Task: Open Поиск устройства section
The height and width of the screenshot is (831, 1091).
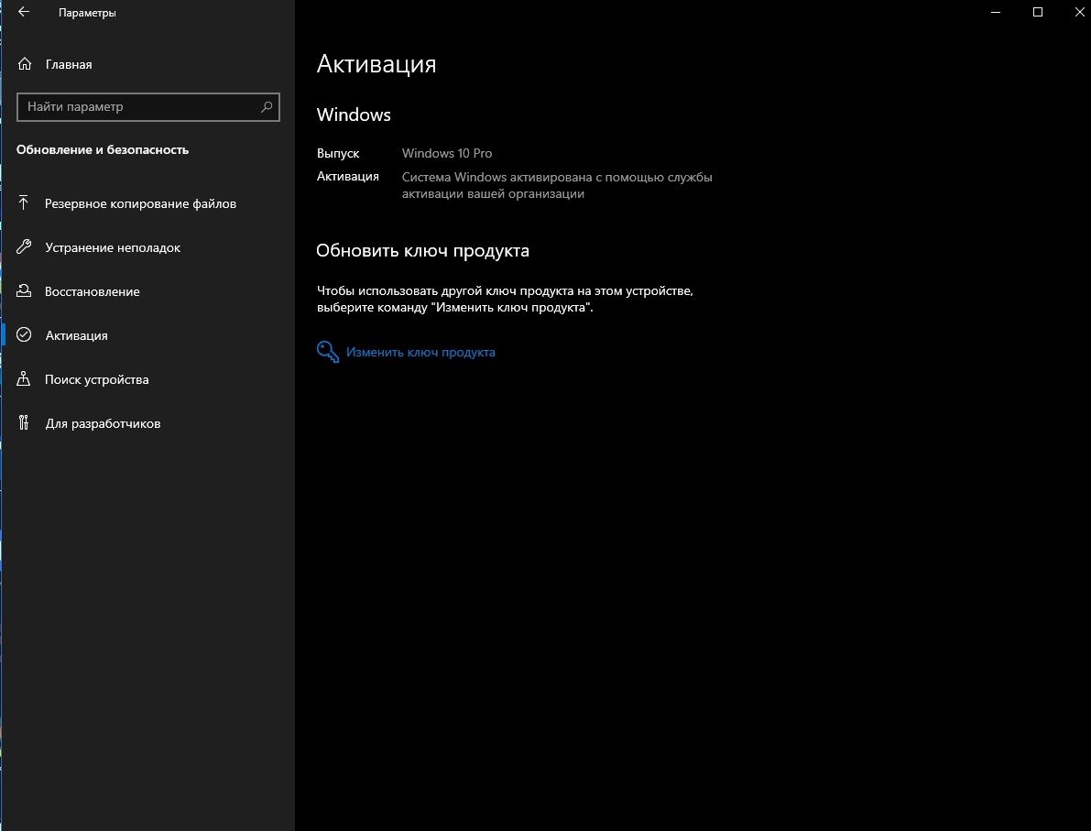Action: 97,379
